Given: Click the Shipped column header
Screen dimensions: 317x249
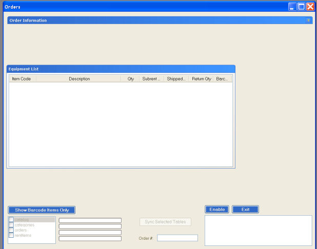Looking at the screenshot, I should (176, 79).
